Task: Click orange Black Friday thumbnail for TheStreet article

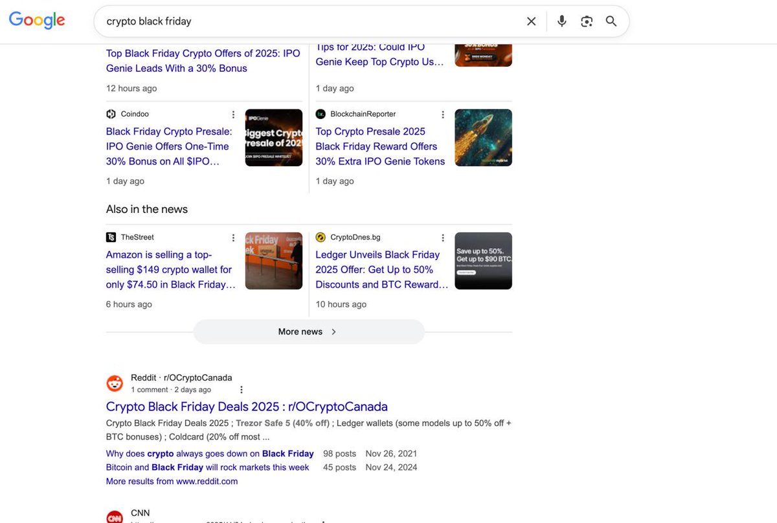Action: [x=274, y=261]
